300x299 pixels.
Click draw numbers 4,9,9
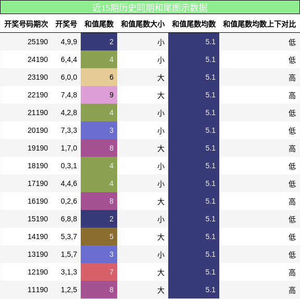(69, 42)
